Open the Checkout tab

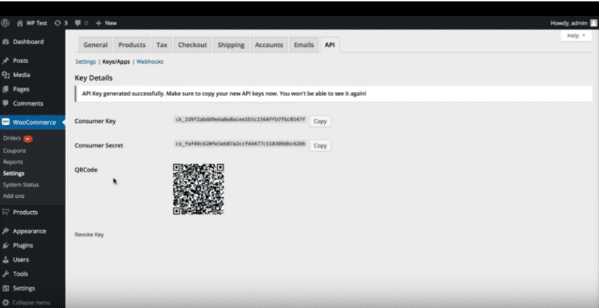(x=193, y=45)
